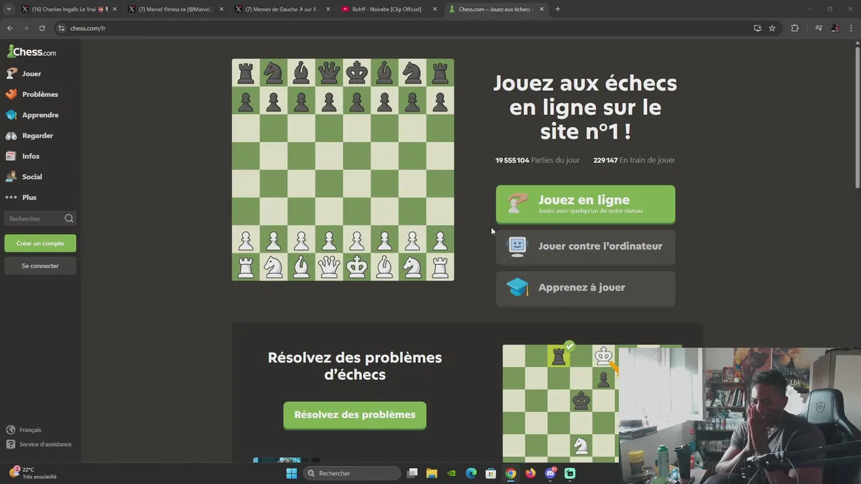Click the install app icon in address bar
Viewport: 861px width, 484px height.
click(x=757, y=28)
